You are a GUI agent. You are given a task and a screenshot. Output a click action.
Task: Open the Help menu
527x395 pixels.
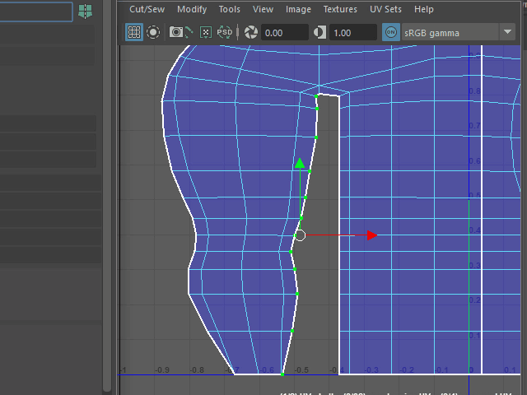[x=424, y=9]
